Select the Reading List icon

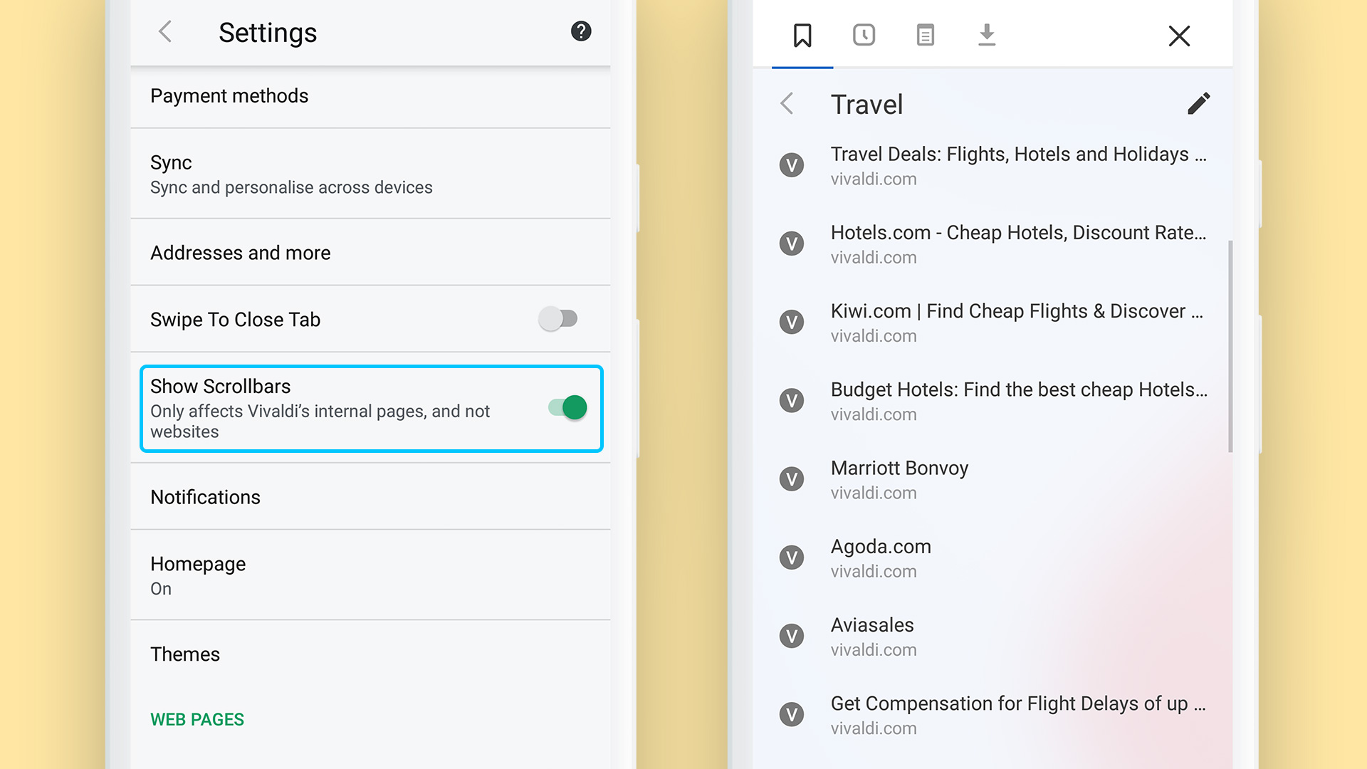(924, 36)
